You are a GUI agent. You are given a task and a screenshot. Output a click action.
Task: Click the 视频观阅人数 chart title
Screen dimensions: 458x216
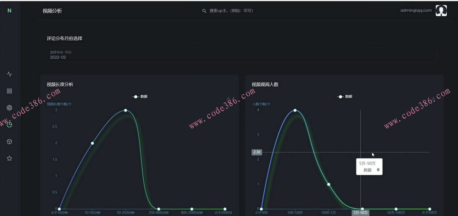[265, 84]
